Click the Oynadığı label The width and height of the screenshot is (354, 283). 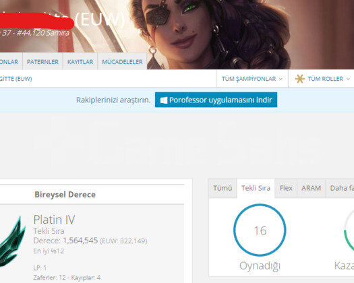tap(260, 266)
